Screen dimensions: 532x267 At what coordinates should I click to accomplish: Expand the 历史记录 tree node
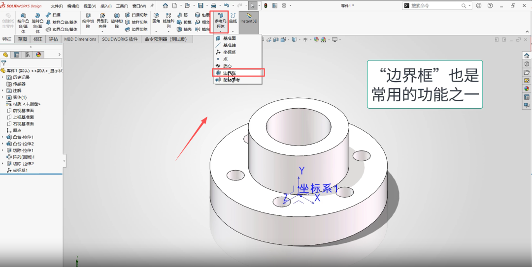3,77
